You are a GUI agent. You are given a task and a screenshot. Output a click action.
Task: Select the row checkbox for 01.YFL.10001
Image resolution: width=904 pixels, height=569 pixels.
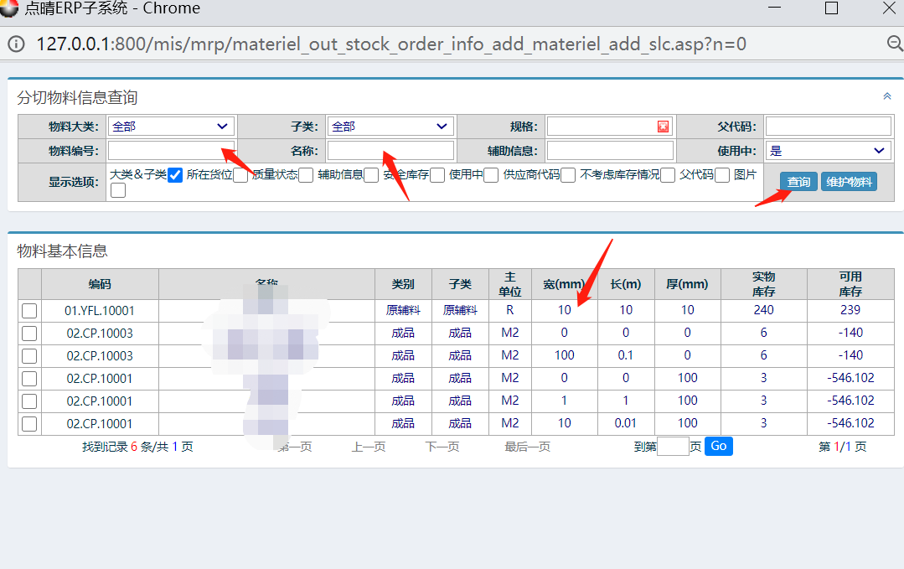pyautogui.click(x=29, y=311)
